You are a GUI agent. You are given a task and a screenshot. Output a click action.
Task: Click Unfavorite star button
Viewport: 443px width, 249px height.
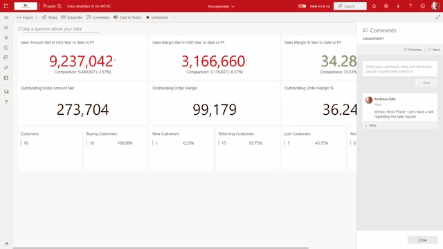point(157,17)
